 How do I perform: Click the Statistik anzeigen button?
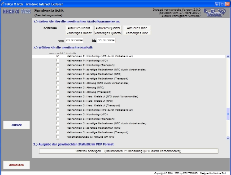click(x=128, y=151)
